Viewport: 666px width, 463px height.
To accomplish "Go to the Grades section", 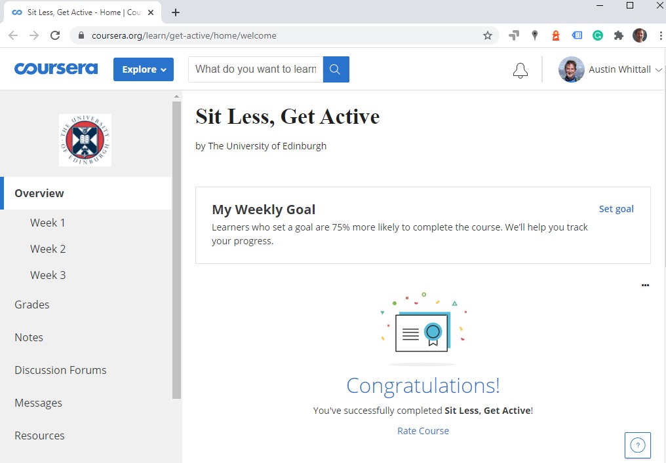I will pos(32,305).
